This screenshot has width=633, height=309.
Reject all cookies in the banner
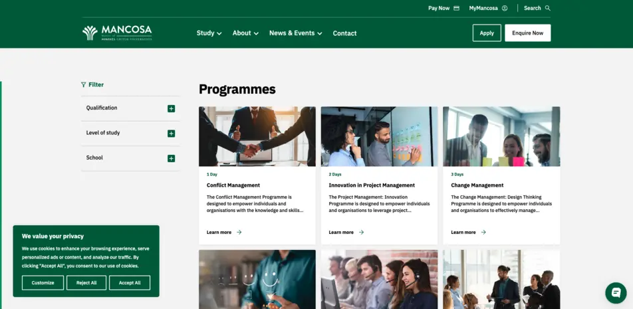86,282
